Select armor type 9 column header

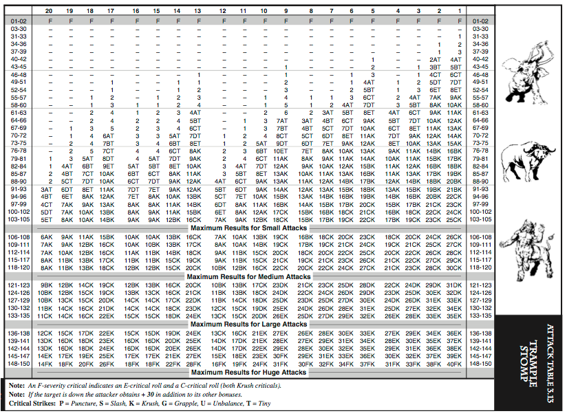(286, 11)
